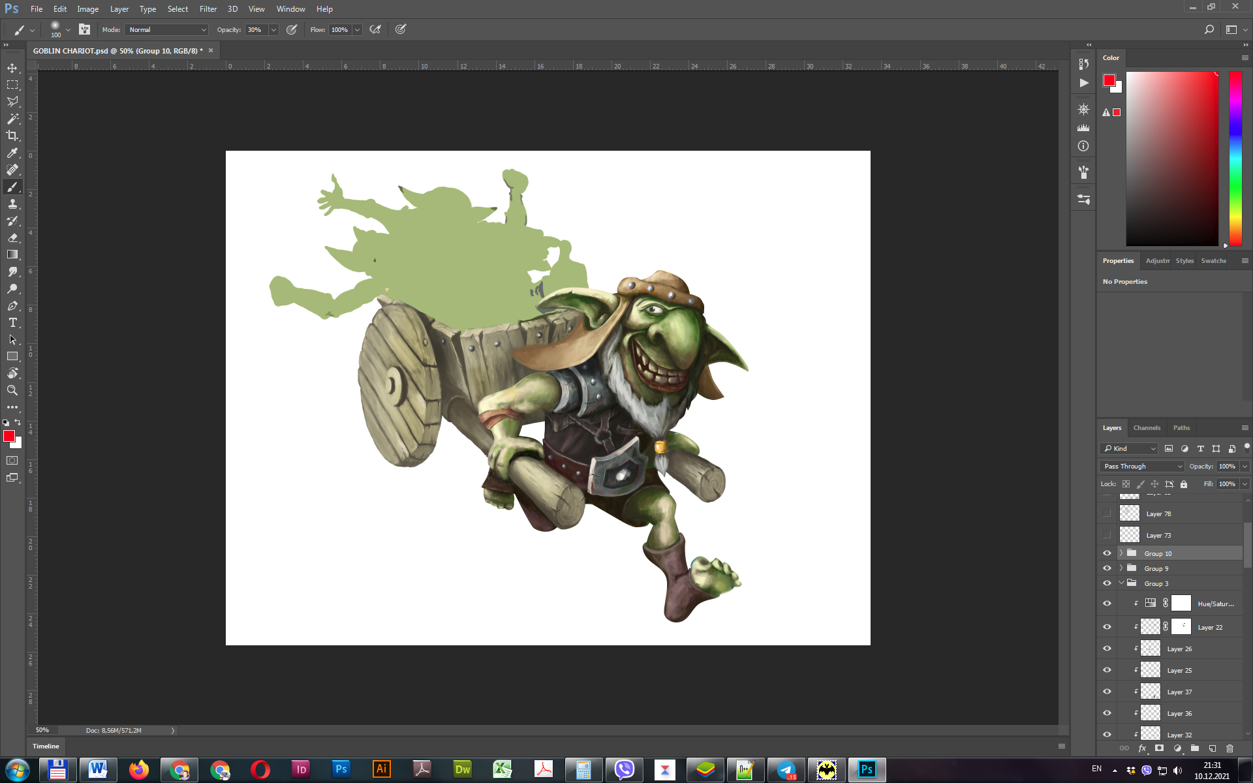Switch to the Swatches tab

click(1213, 261)
